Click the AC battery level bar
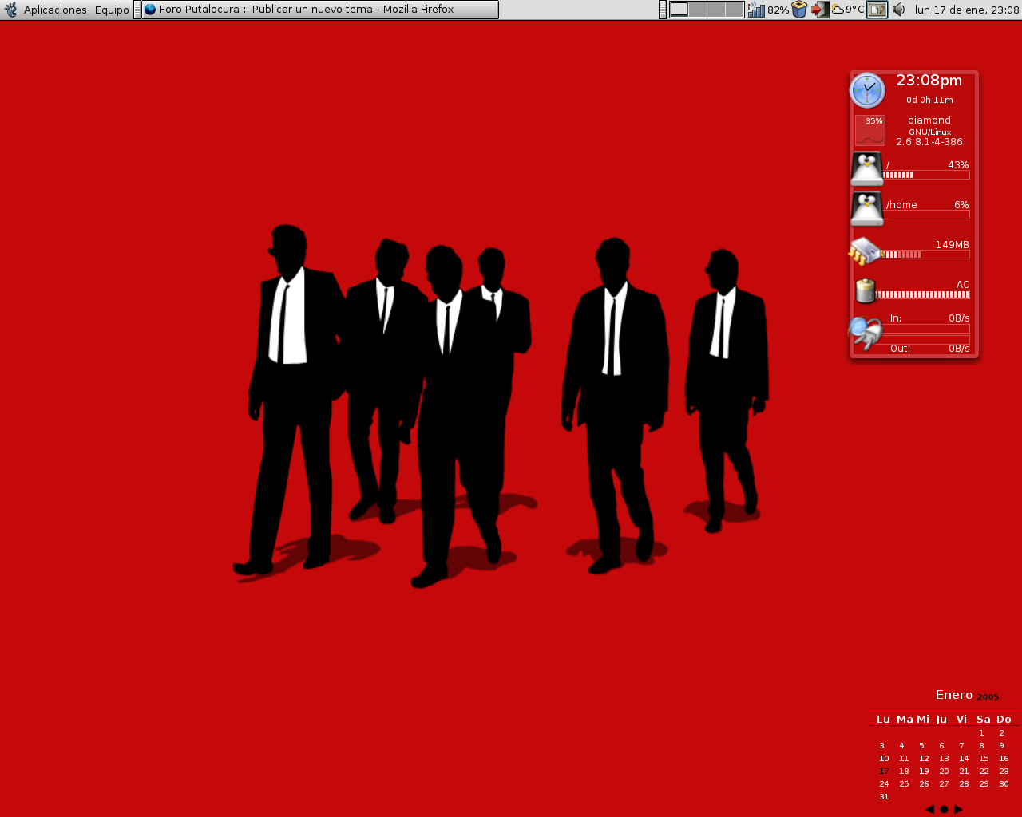This screenshot has height=817, width=1022. tap(923, 294)
